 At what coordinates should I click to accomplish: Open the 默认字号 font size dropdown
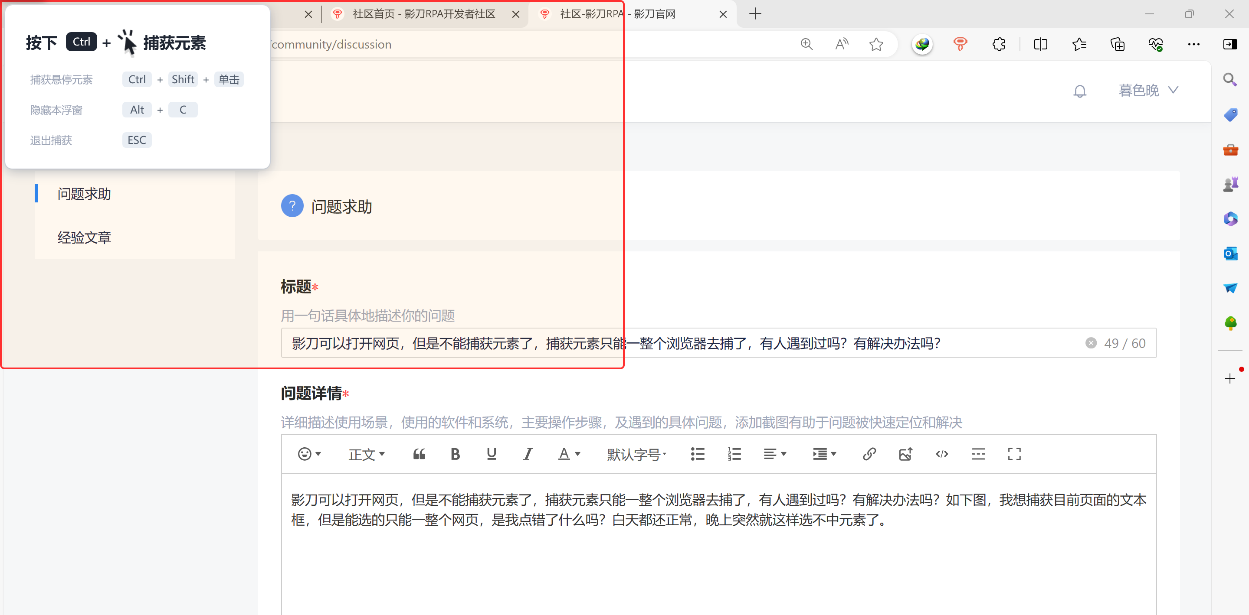[x=636, y=454]
